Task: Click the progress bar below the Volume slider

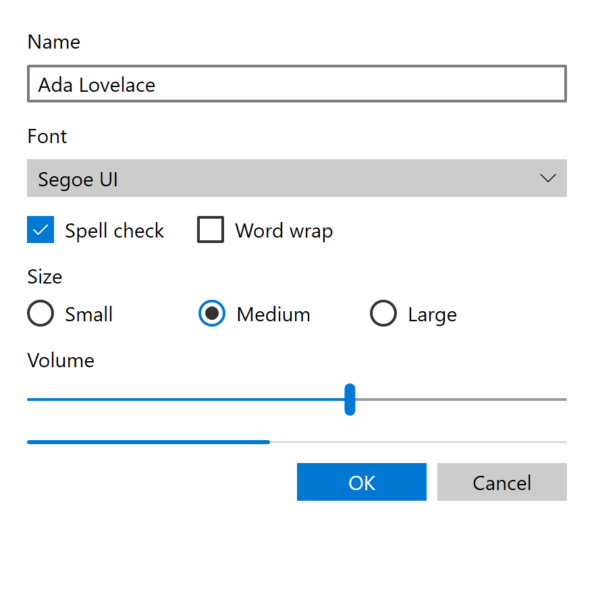Action: click(296, 442)
